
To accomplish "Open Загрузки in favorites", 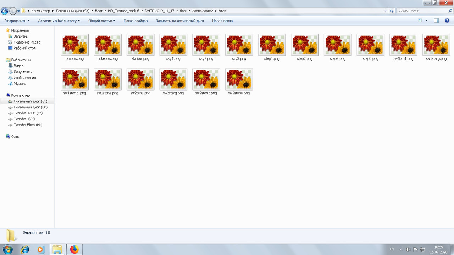I will click(21, 36).
